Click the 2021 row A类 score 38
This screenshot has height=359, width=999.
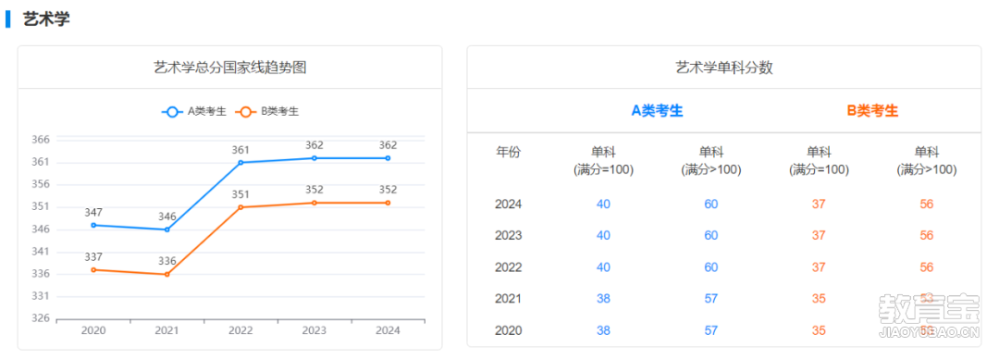point(603,299)
